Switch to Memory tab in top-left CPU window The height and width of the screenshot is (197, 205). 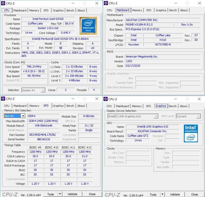pos(34,10)
